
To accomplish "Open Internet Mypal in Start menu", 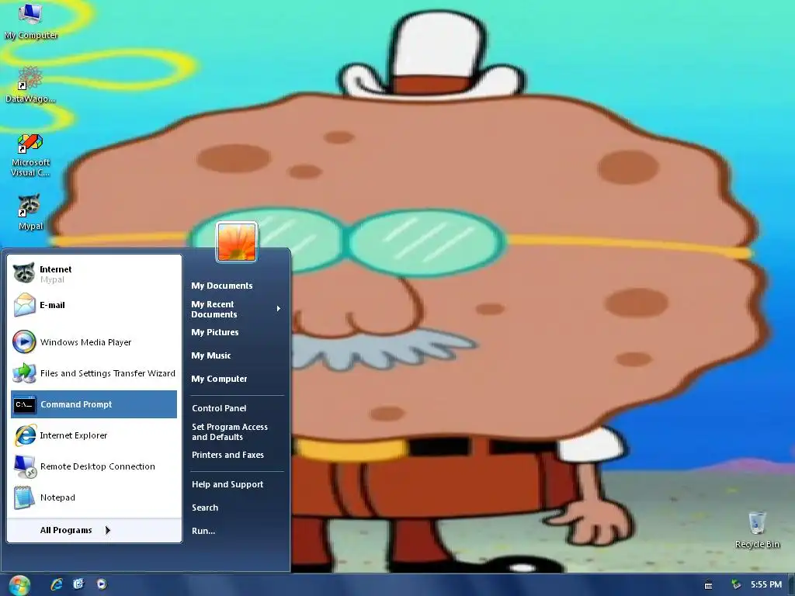I will click(x=94, y=274).
